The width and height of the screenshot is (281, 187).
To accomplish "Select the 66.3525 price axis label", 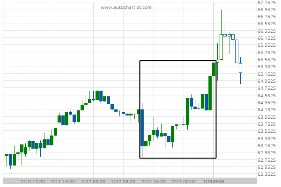I will tap(267, 31).
